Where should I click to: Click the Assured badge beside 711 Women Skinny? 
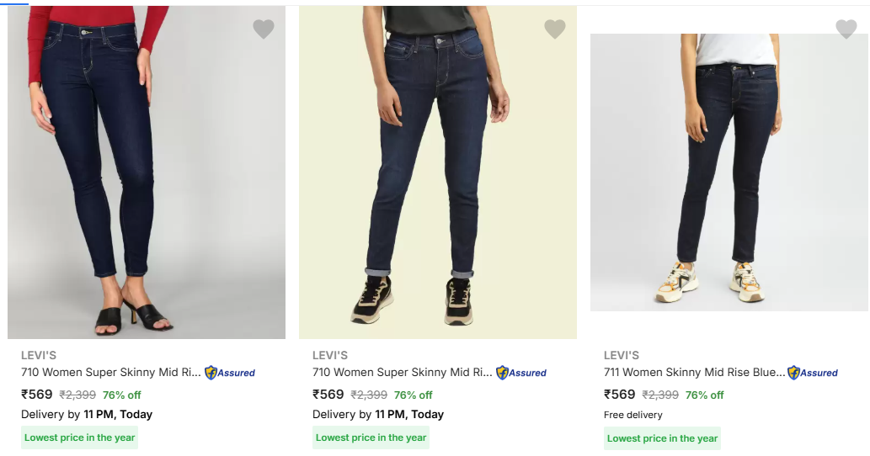(813, 373)
